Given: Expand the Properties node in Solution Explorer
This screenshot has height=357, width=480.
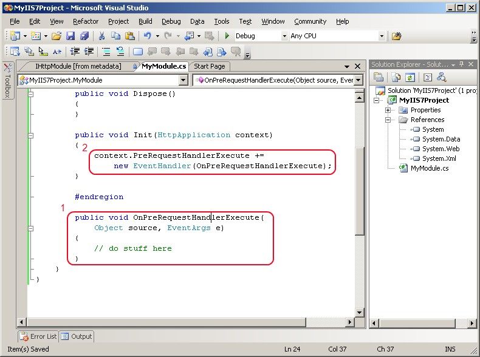Looking at the screenshot, I should tap(388, 110).
